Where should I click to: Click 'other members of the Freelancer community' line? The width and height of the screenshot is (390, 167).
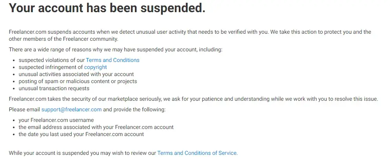coord(63,39)
